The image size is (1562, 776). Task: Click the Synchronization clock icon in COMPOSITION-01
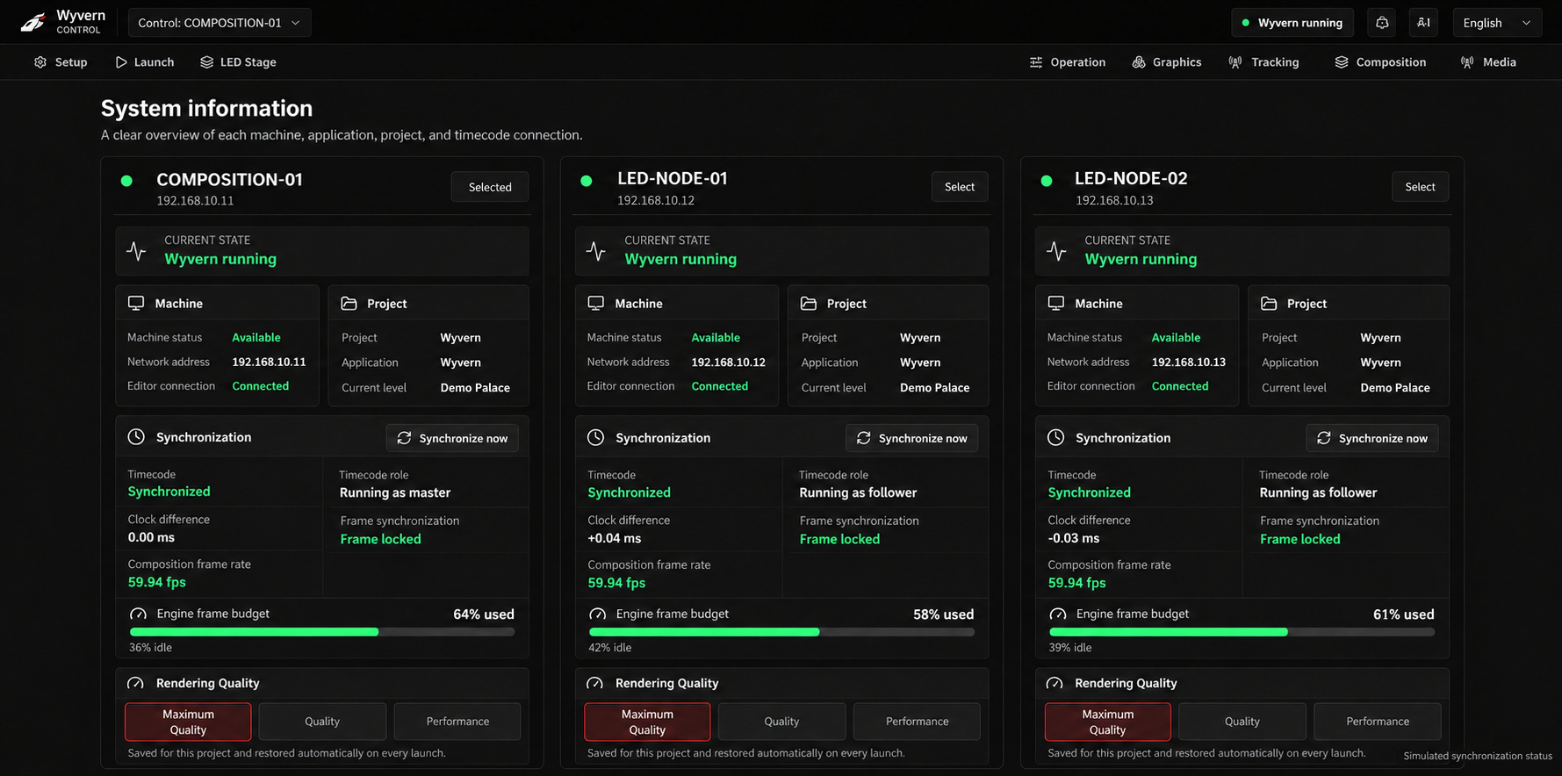click(x=136, y=436)
